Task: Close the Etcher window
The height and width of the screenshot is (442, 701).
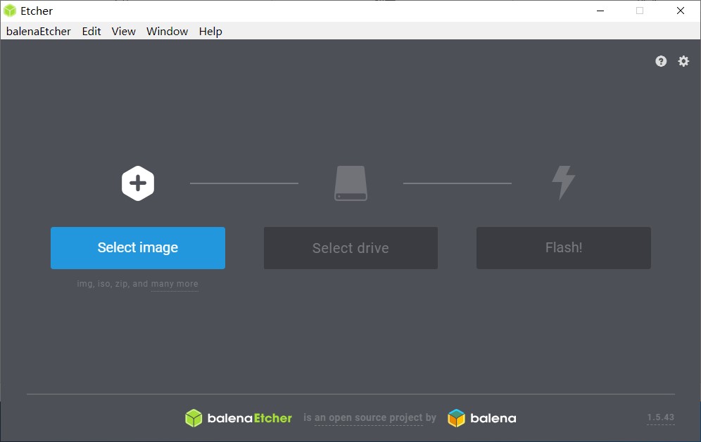Action: coord(681,11)
